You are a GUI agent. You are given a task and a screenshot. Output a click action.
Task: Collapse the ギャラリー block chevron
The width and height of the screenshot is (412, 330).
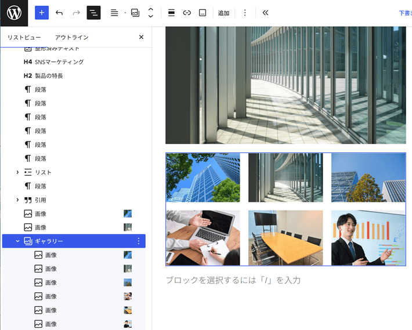[x=17, y=241]
